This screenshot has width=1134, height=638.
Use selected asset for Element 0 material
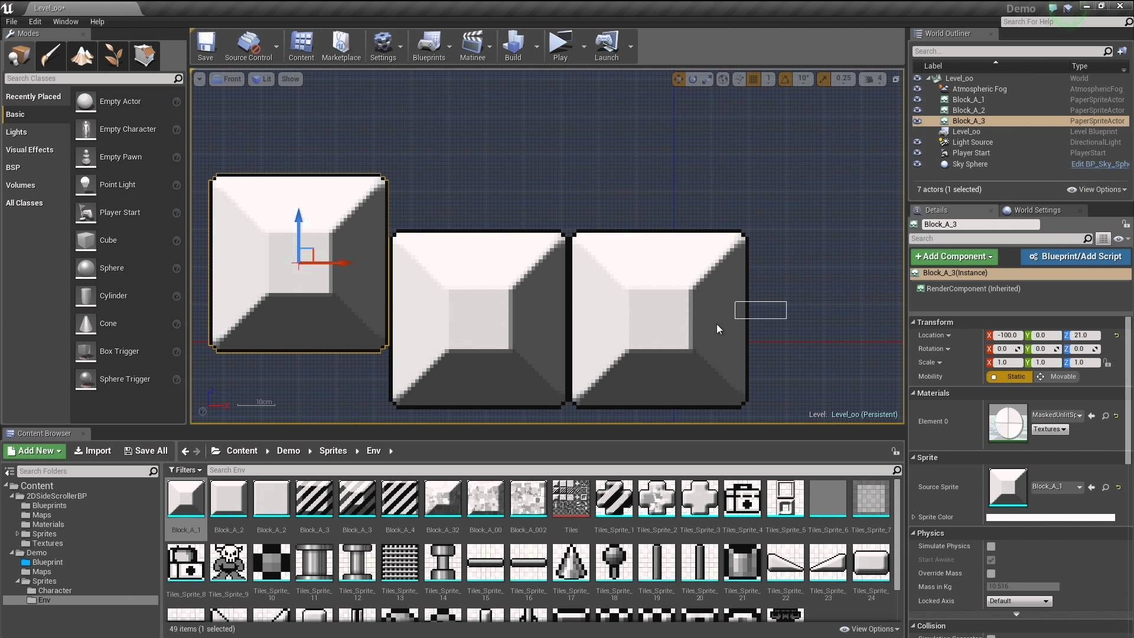[x=1091, y=416]
